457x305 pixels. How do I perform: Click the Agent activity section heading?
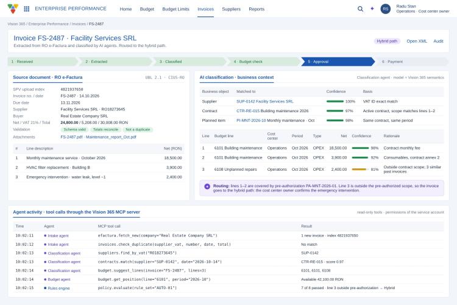tap(76, 212)
